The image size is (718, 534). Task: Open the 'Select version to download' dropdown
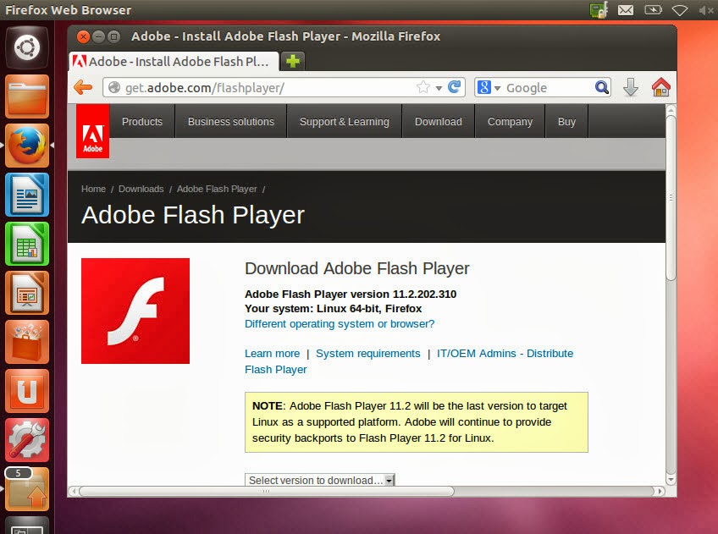319,480
